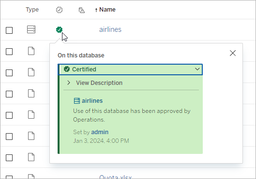Select the airlines row checkbox
This screenshot has width=256, height=179.
[9, 30]
